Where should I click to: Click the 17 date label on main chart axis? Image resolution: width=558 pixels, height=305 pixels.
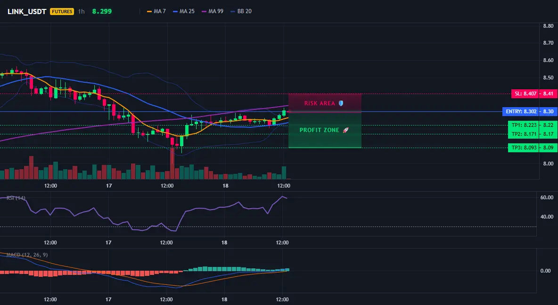click(x=109, y=186)
